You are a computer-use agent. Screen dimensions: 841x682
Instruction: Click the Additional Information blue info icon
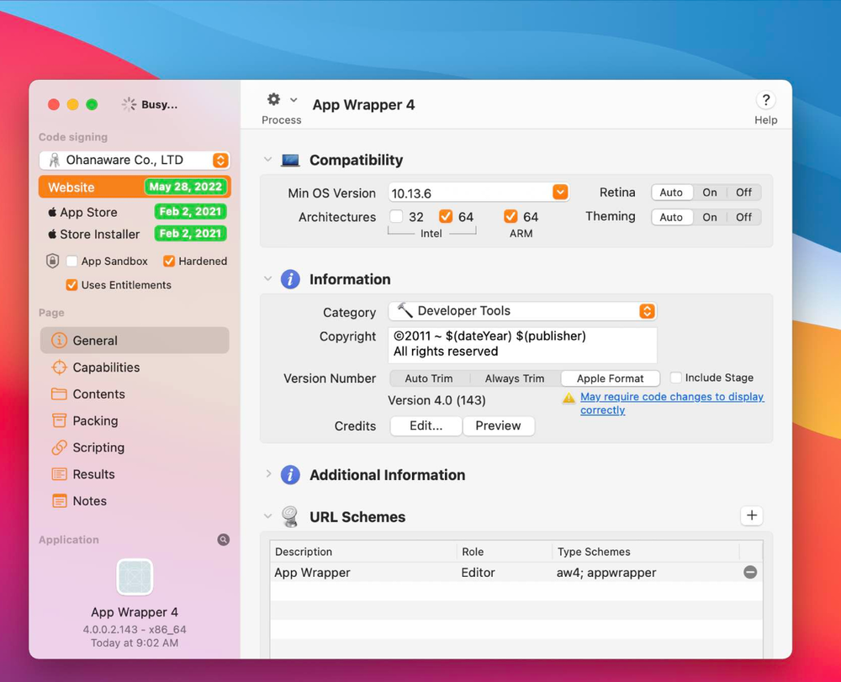point(290,474)
